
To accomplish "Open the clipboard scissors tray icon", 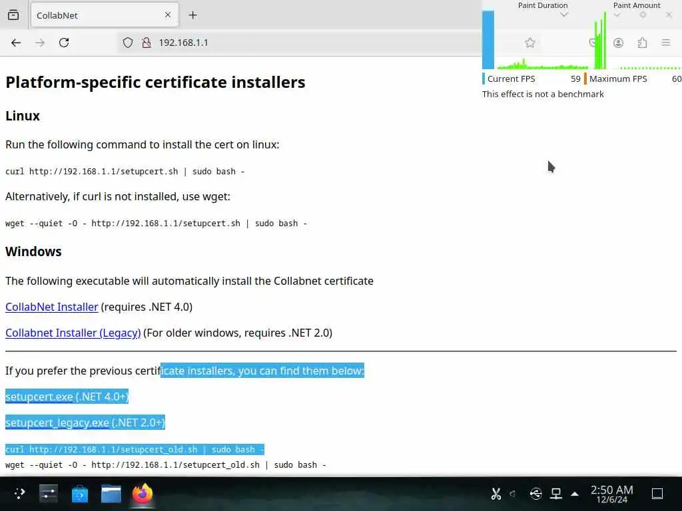I will [x=496, y=494].
